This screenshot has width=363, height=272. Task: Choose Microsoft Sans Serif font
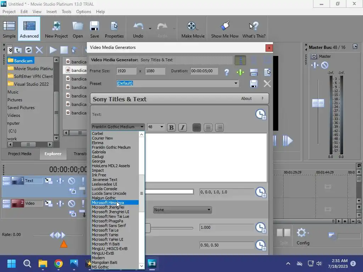[109, 226]
